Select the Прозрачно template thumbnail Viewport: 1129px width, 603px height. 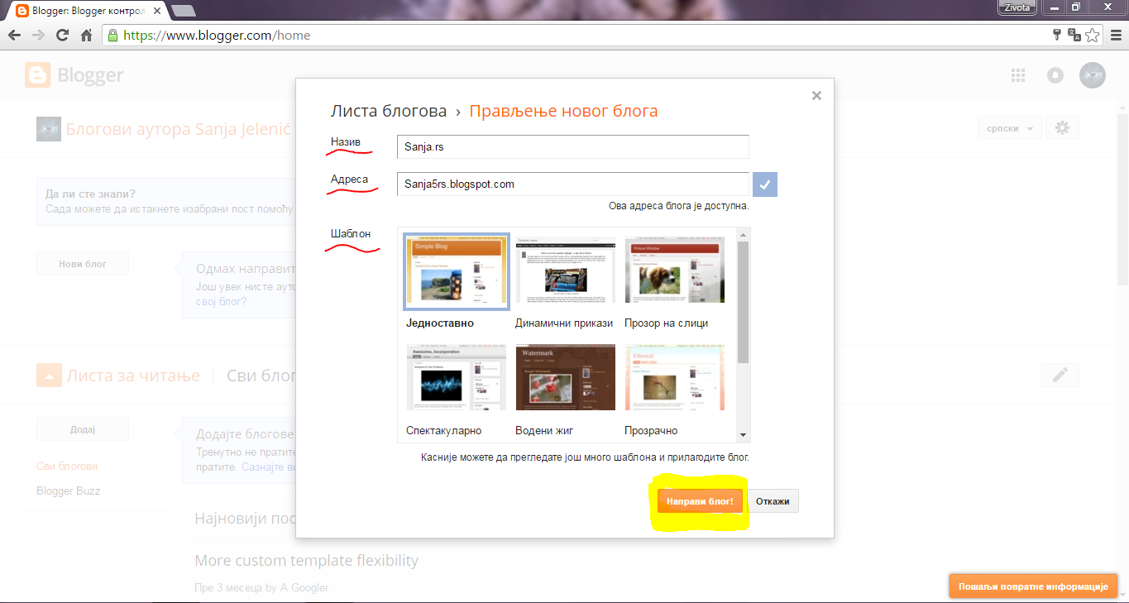click(674, 378)
